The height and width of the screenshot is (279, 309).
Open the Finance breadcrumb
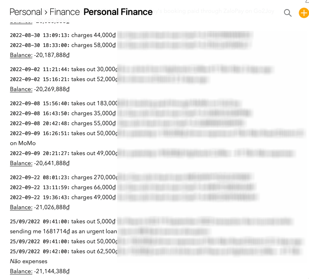tap(65, 12)
